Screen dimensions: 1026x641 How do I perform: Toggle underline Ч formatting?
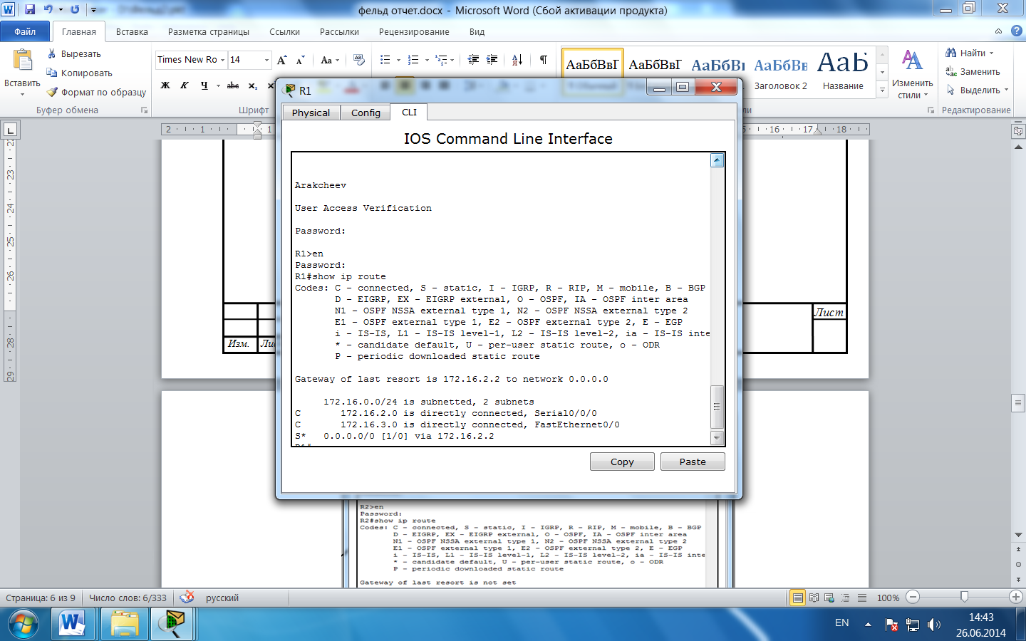click(204, 85)
